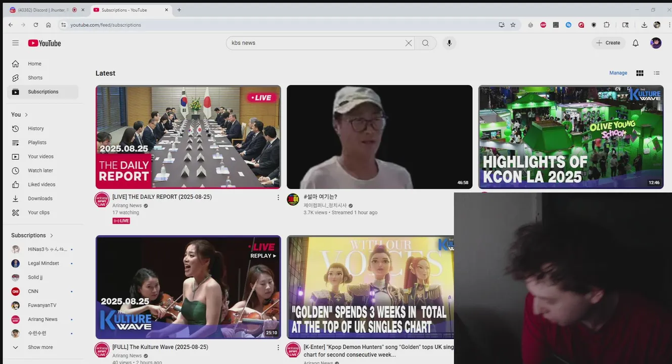Open Shorts in the sidebar
Screen dimensions: 672x364
coord(43,78)
